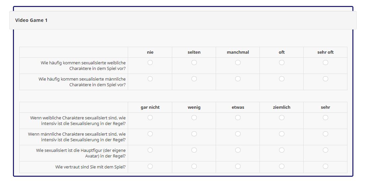Image resolution: width=367 pixels, height=190 pixels.
Task: Select 'ziemlich' for male sexualization intensity
Action: 281,134
